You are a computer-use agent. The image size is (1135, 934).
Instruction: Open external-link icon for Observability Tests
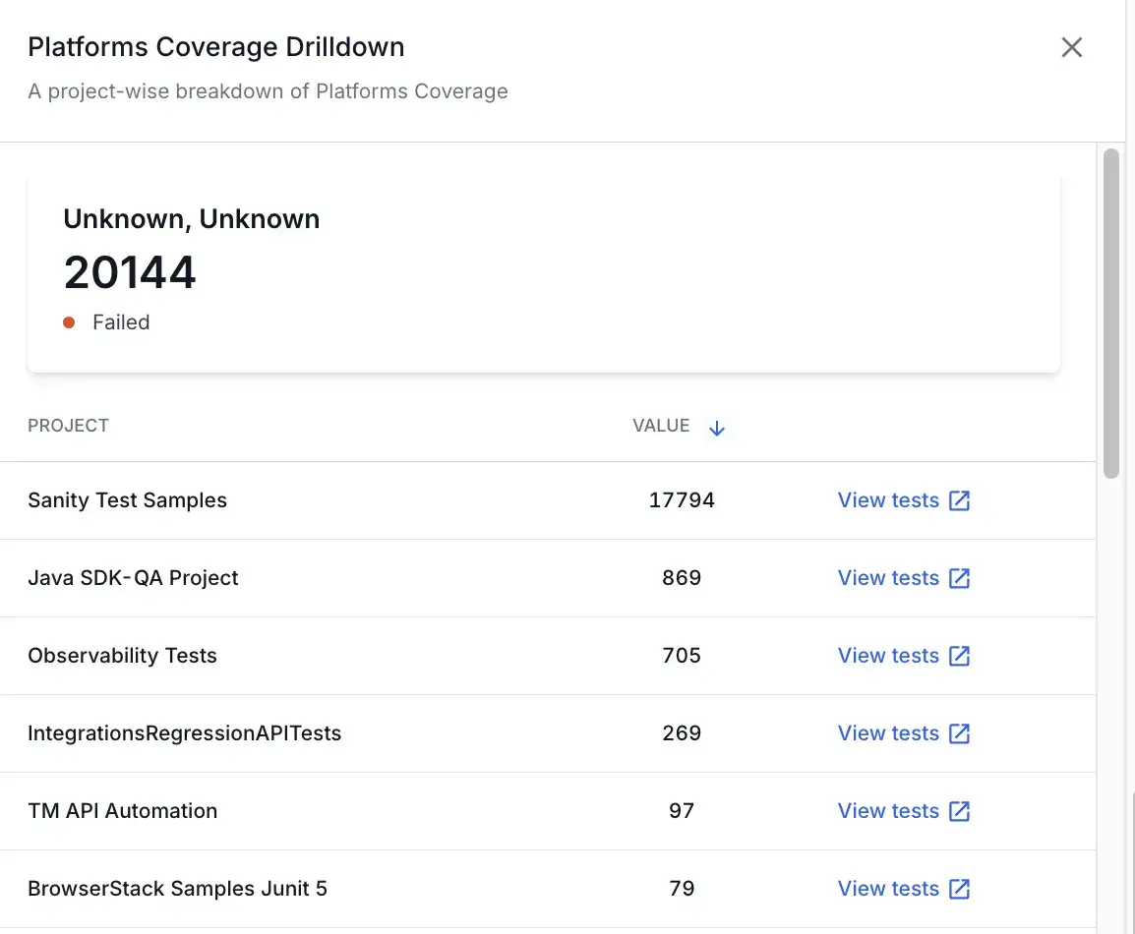(959, 656)
